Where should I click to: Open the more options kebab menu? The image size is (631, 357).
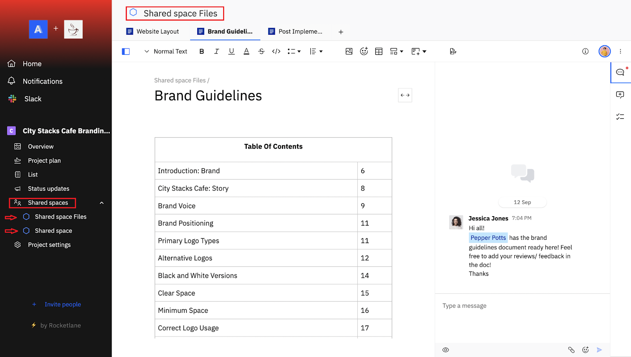coord(620,51)
